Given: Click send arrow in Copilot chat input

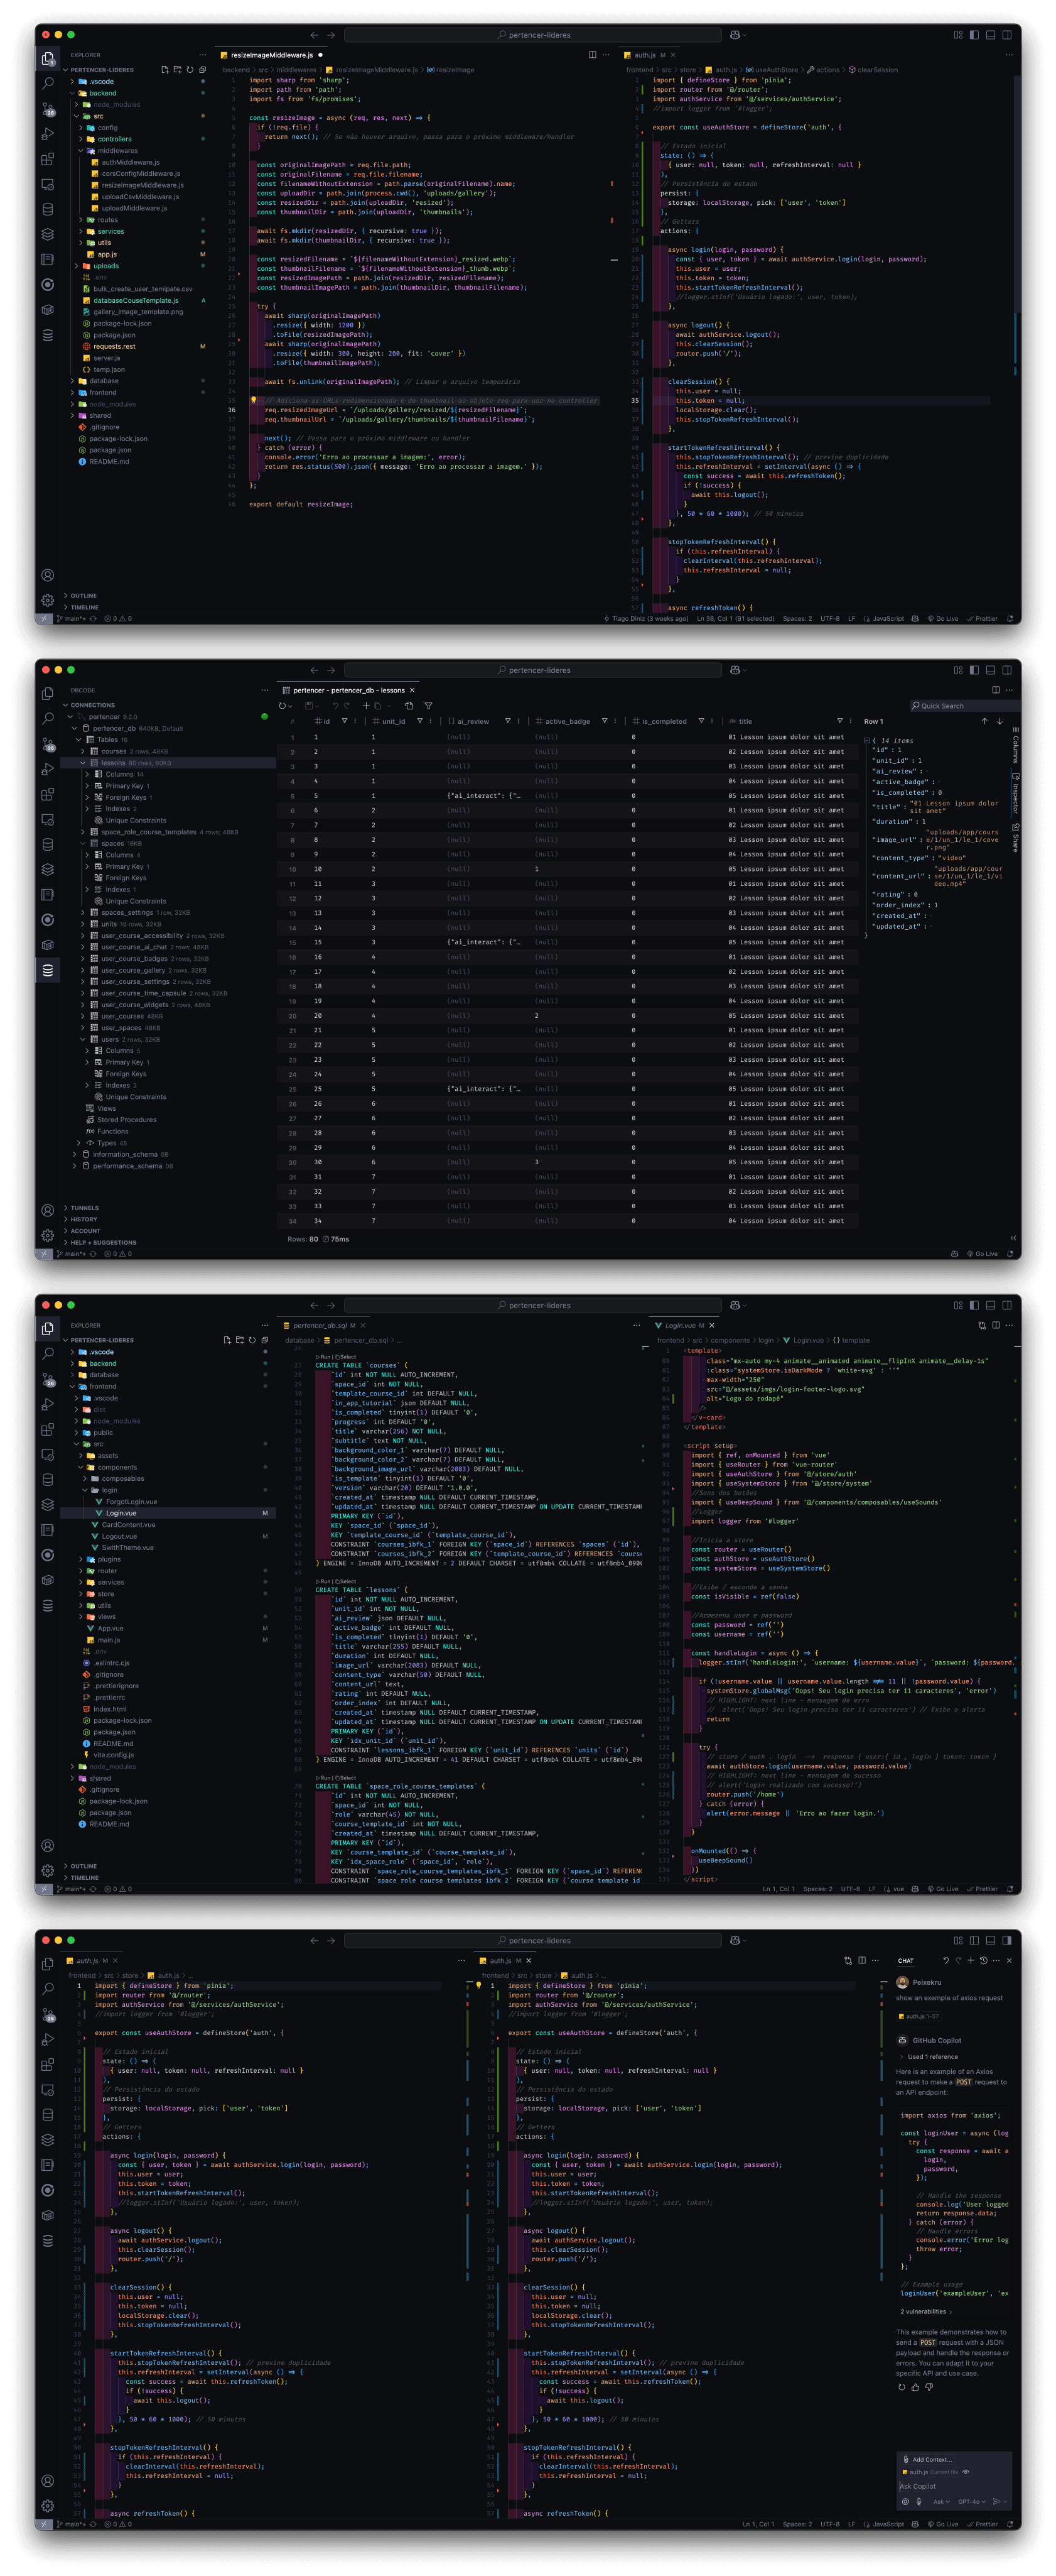Looking at the screenshot, I should pyautogui.click(x=996, y=2501).
